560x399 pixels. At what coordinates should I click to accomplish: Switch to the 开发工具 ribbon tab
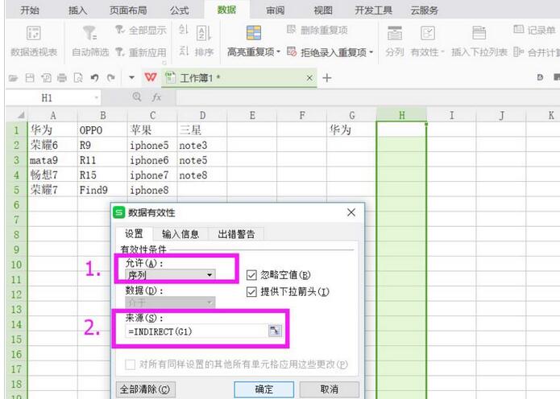pyautogui.click(x=373, y=10)
